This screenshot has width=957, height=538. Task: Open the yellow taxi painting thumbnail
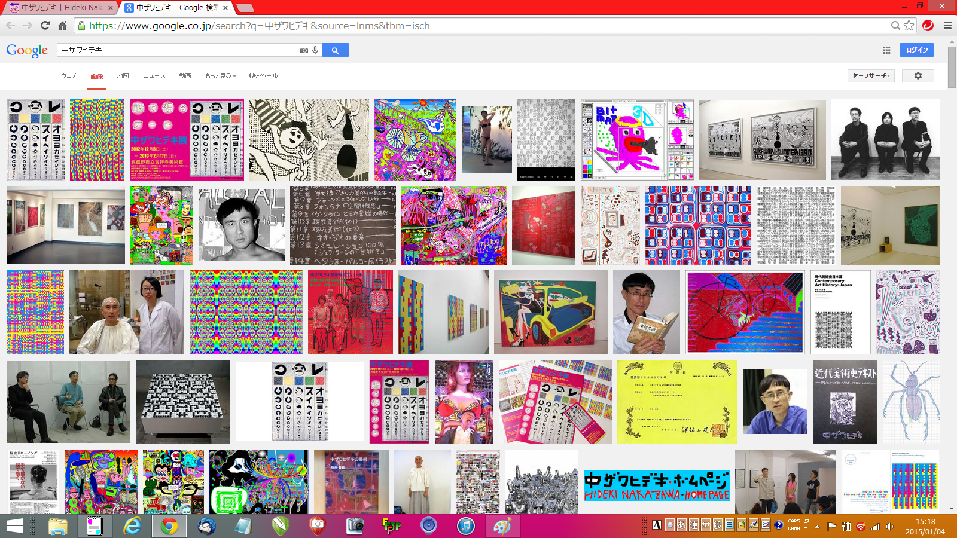[x=550, y=312]
